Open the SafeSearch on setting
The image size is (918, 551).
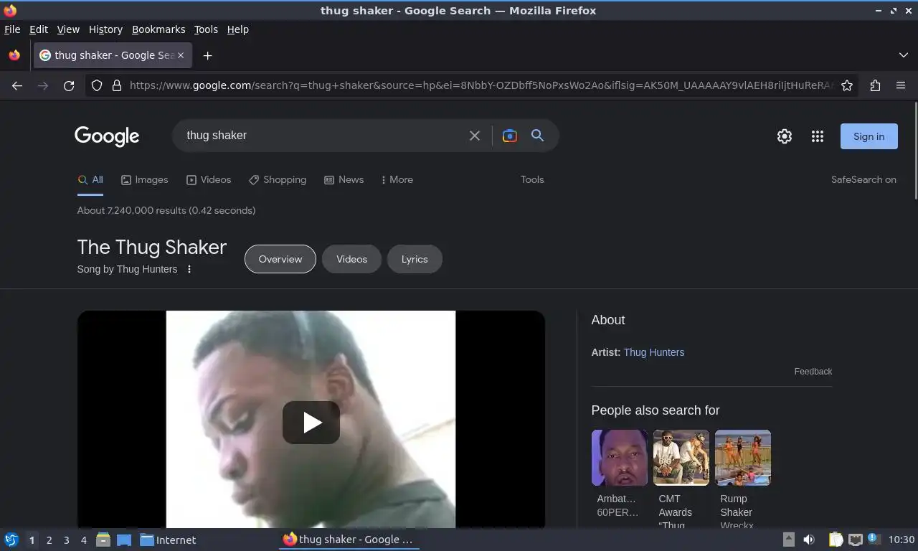(x=863, y=179)
